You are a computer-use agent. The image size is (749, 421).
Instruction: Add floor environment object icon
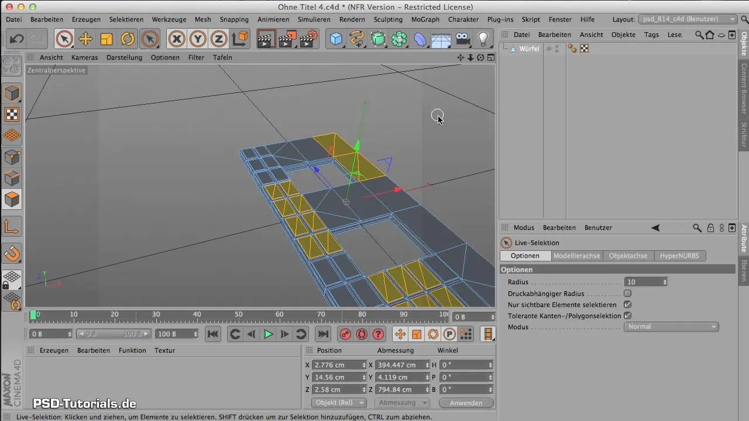click(x=441, y=39)
